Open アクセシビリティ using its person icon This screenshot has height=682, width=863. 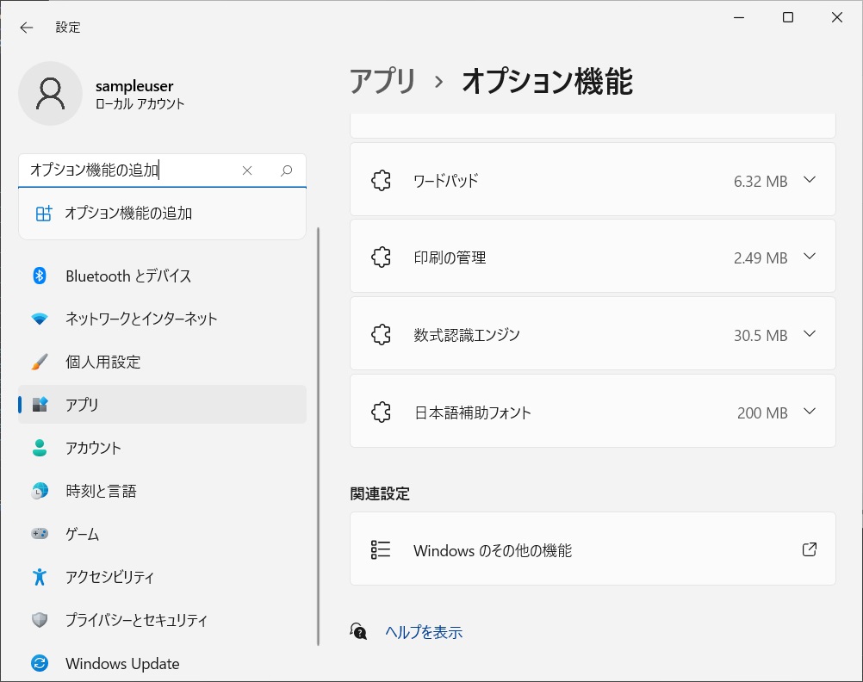click(x=40, y=577)
